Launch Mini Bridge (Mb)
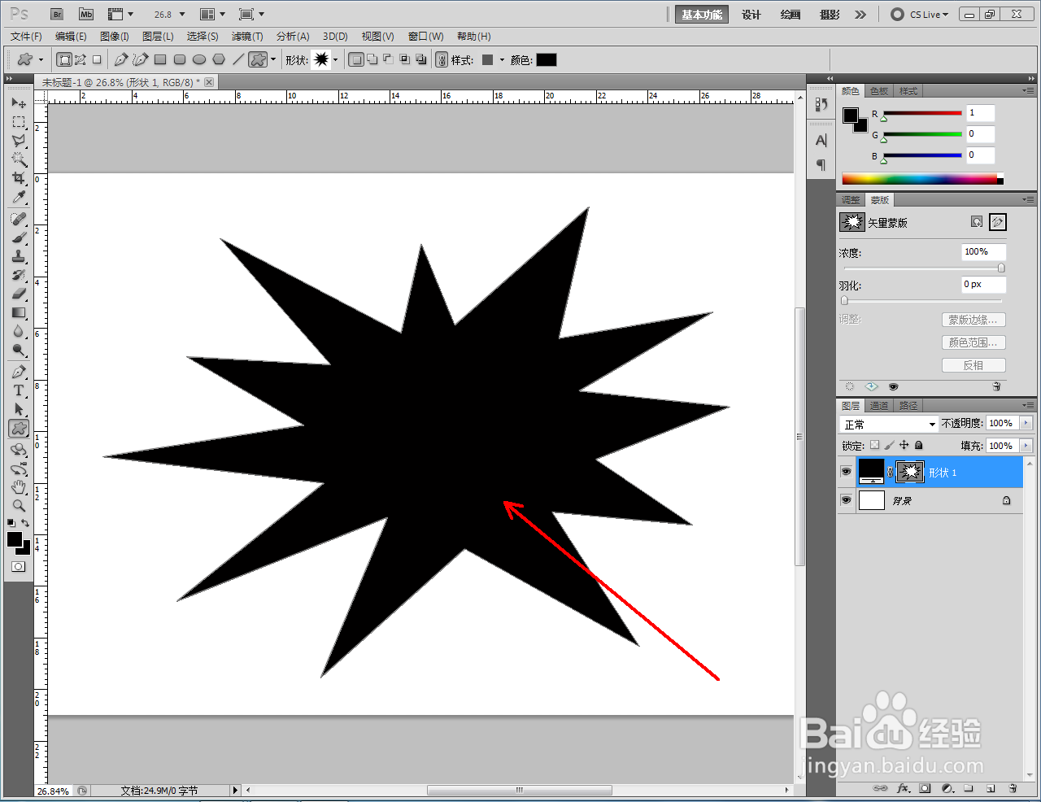Screen dimensions: 1041x802 (x=86, y=14)
